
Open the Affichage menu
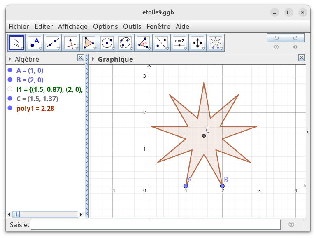point(72,26)
